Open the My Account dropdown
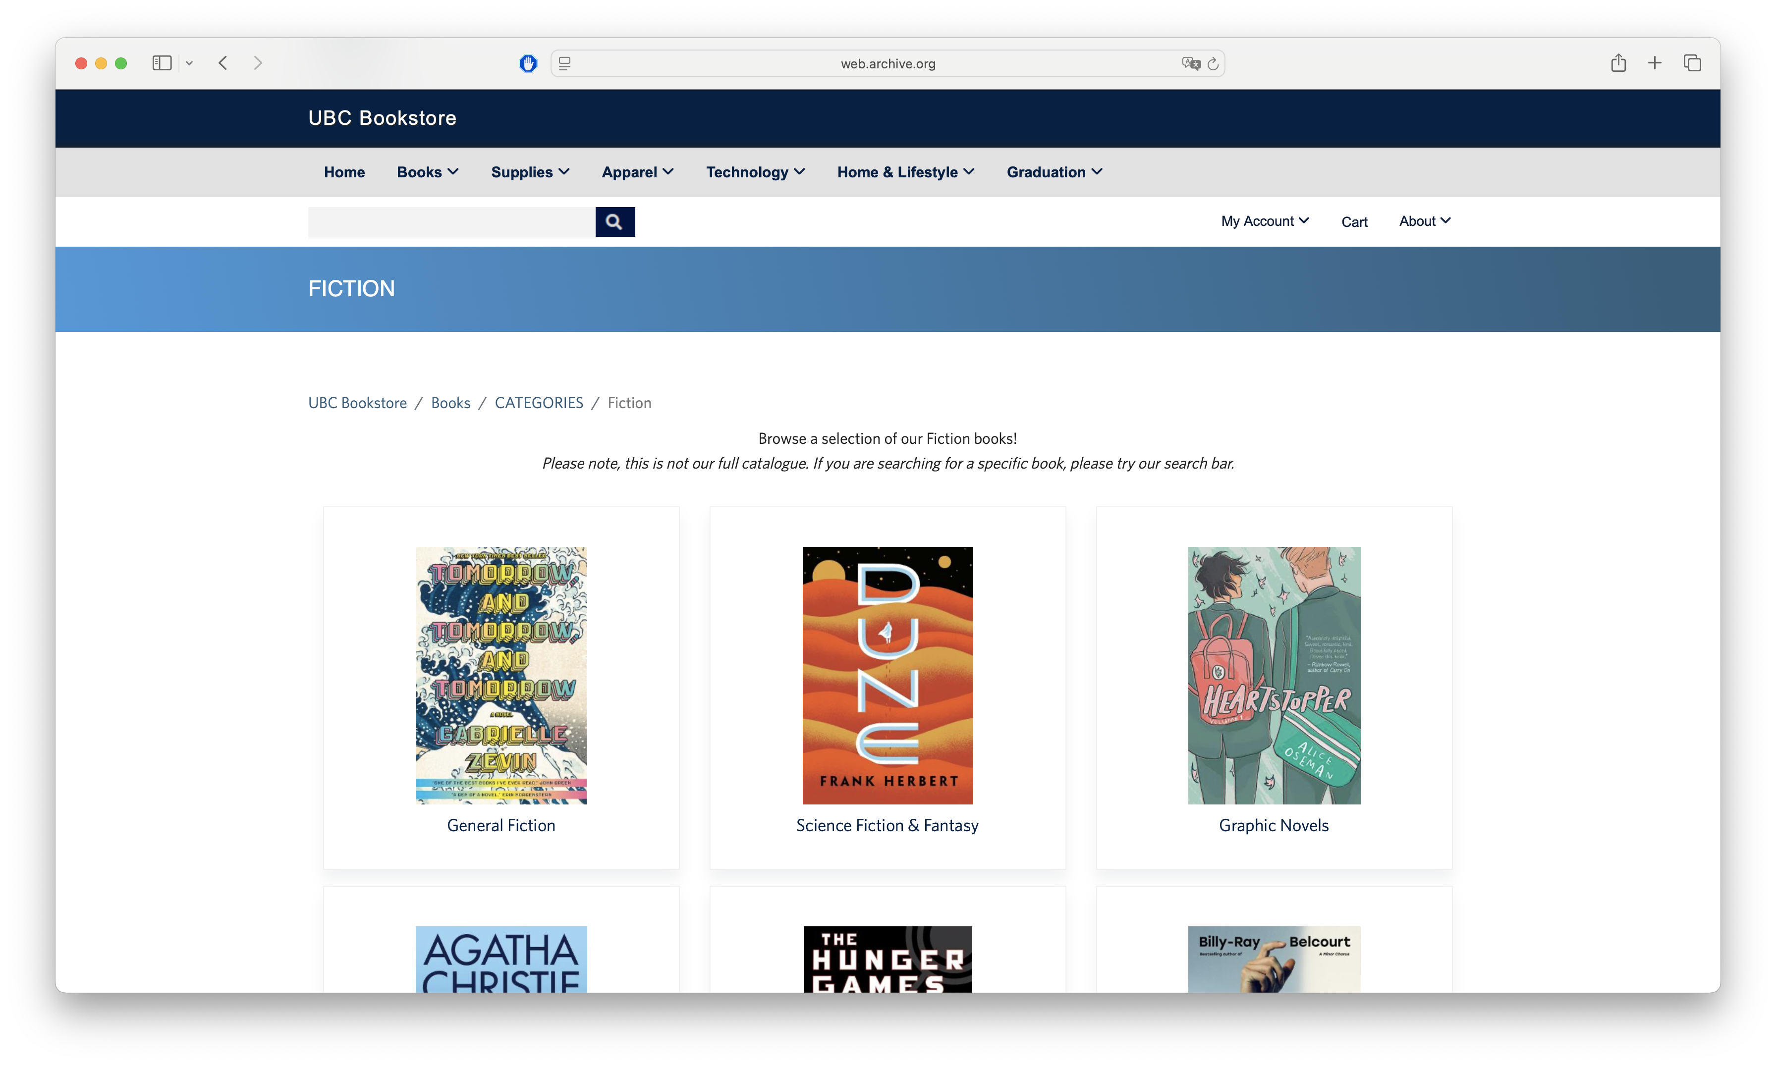Viewport: 1776px width, 1066px height. 1265,221
